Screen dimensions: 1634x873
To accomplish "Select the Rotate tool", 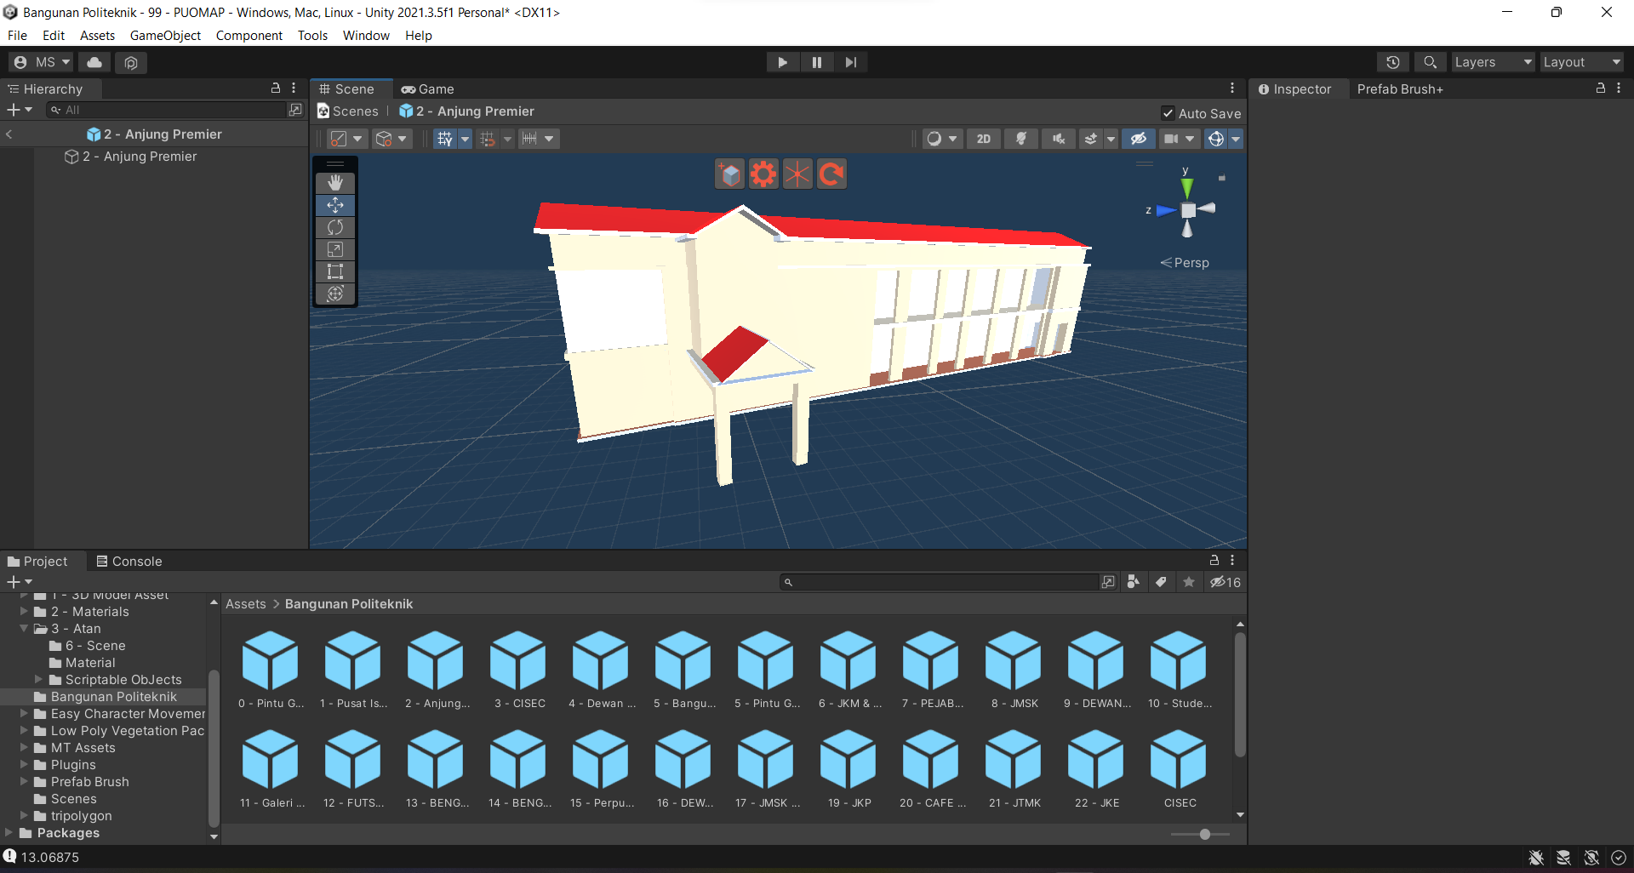I will click(335, 227).
